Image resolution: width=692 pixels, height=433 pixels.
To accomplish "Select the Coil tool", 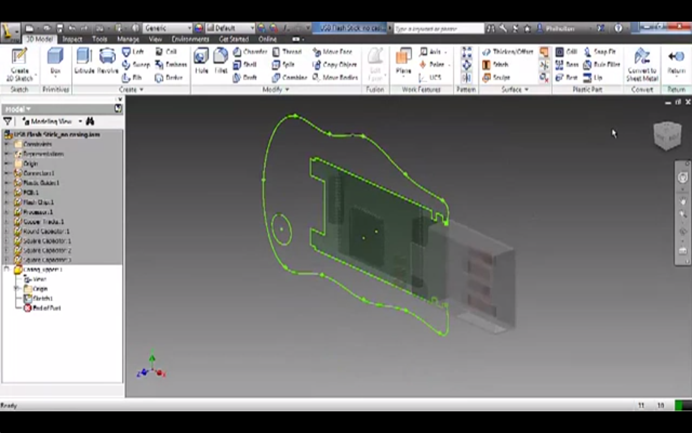I will point(166,51).
